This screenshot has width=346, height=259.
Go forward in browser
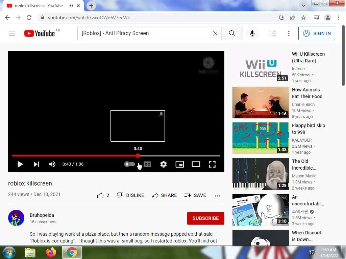pos(18,18)
